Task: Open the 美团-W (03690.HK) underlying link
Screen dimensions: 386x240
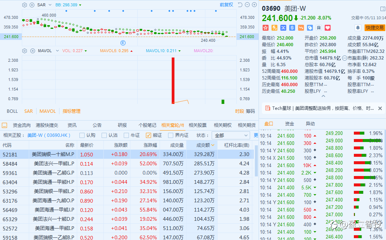Action: pyautogui.click(x=49, y=135)
